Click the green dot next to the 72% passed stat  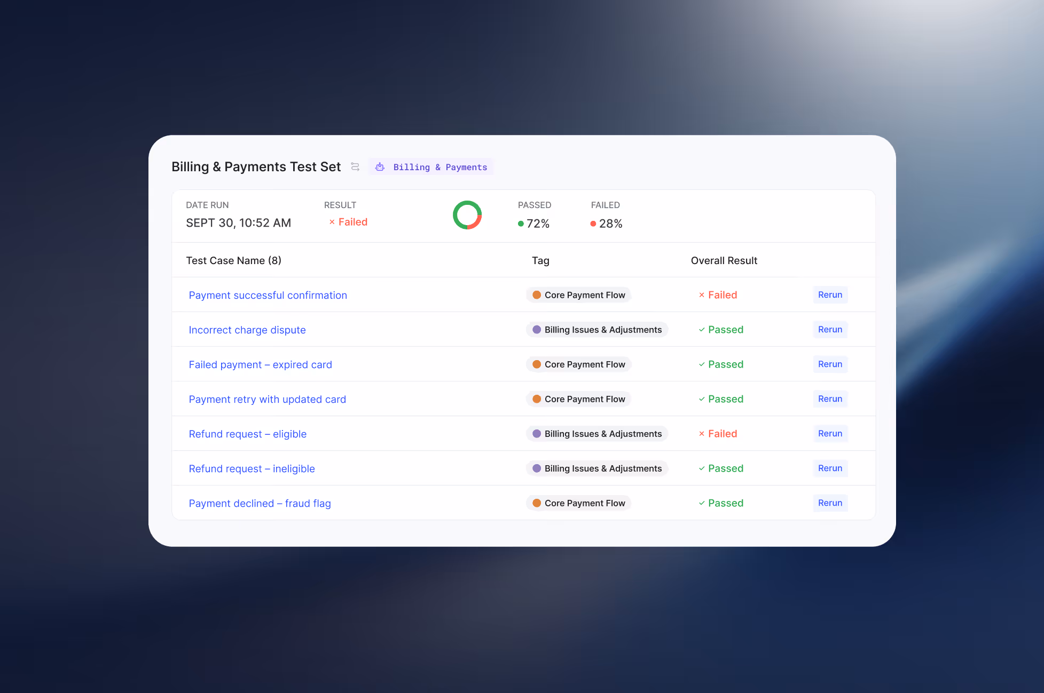pyautogui.click(x=521, y=224)
